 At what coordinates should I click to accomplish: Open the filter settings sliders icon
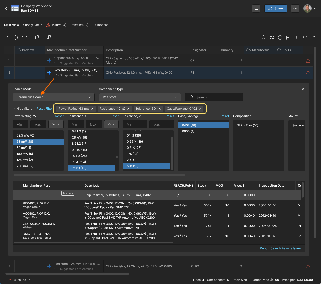pos(272,38)
